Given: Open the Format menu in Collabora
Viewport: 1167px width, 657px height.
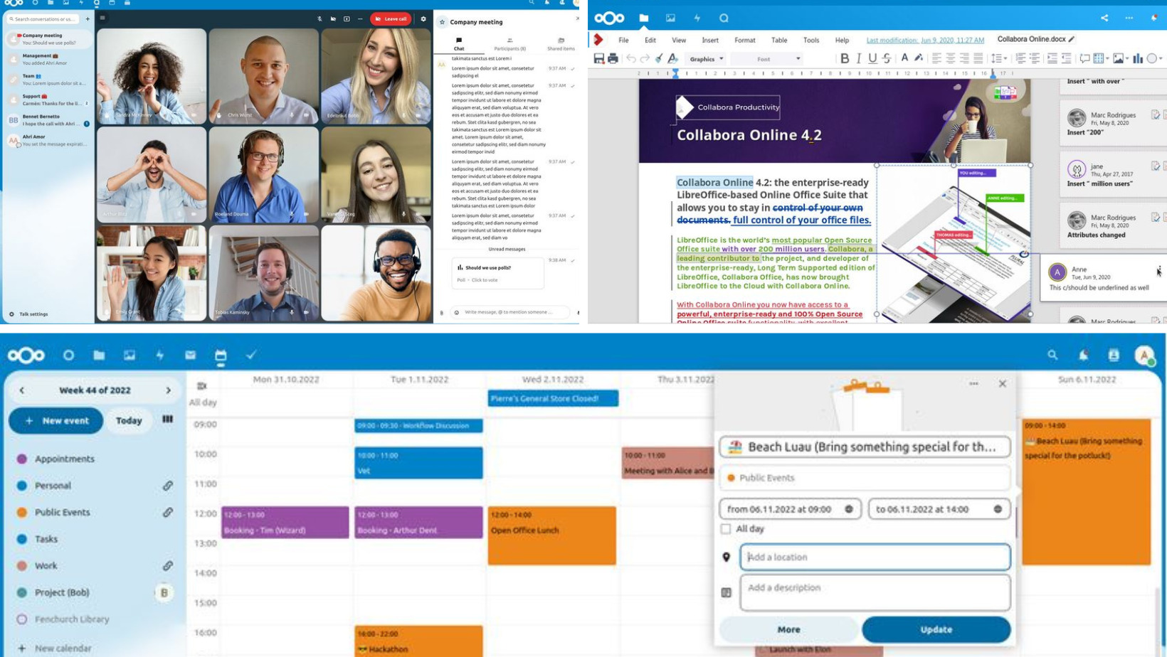Looking at the screenshot, I should [x=744, y=40].
